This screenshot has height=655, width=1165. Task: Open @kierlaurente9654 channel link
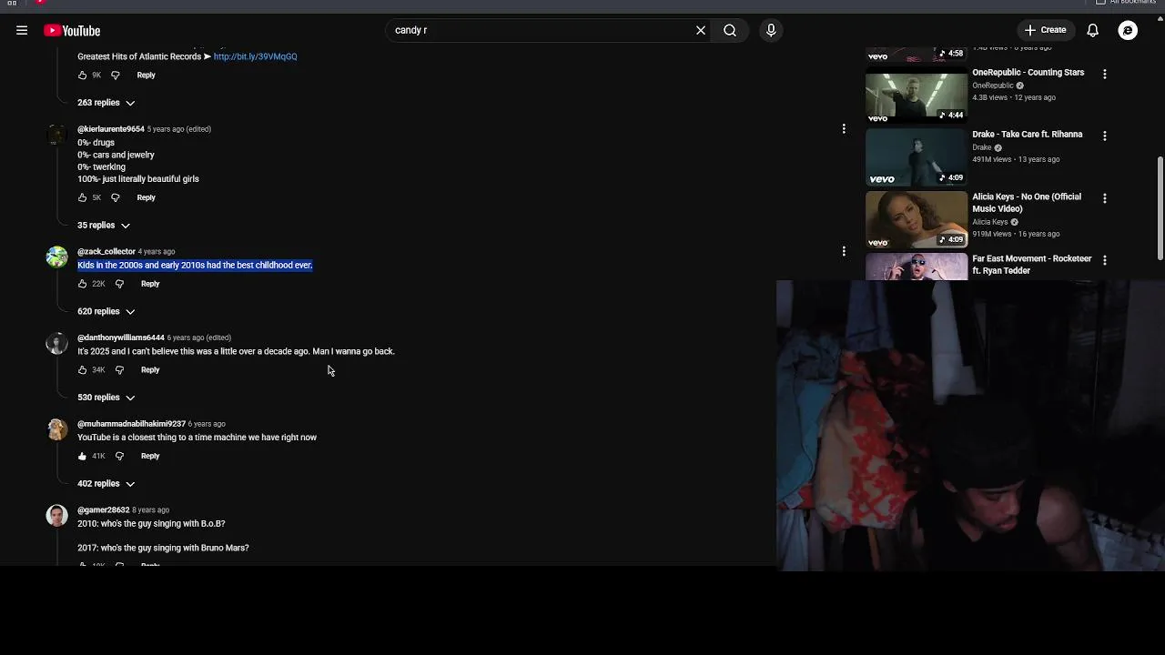click(111, 129)
